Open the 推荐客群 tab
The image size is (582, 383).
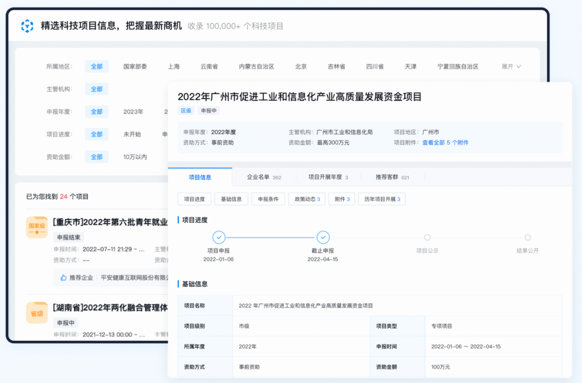[392, 177]
